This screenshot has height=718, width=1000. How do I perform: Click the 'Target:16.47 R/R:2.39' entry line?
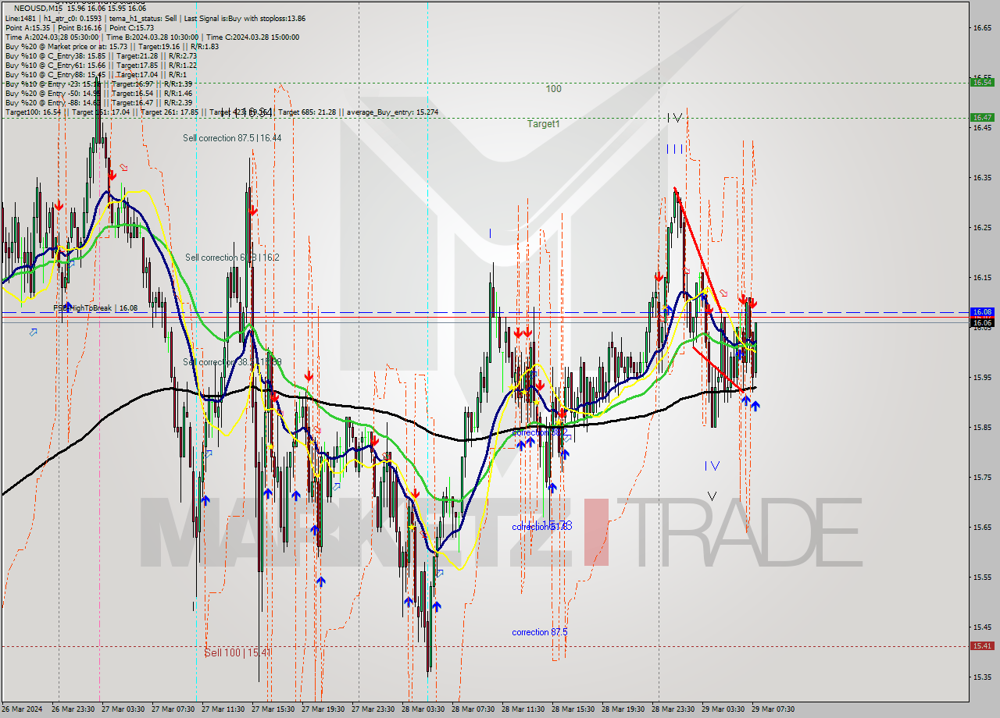pyautogui.click(x=98, y=102)
